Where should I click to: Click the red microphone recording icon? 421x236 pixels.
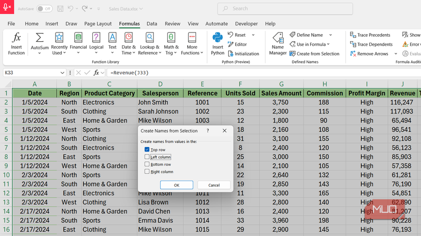click(x=7, y=7)
